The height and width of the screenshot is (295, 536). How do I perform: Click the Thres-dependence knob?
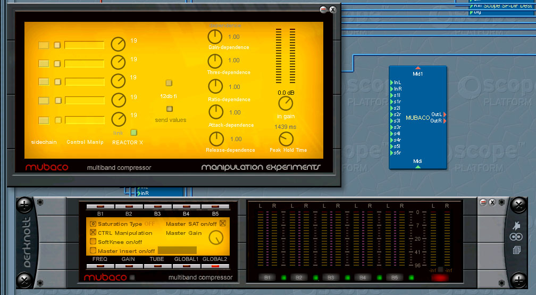tap(215, 61)
